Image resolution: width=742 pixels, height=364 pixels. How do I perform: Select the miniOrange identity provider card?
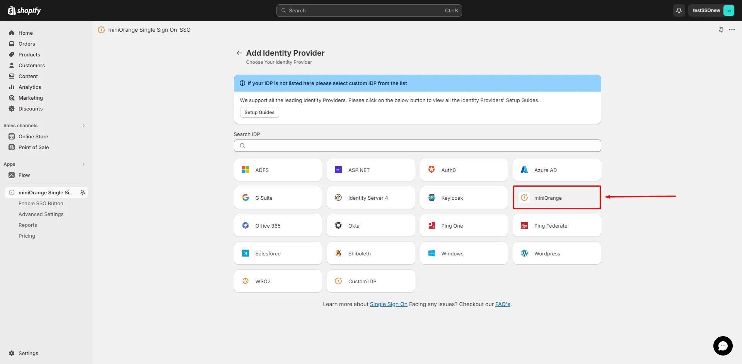tap(557, 197)
